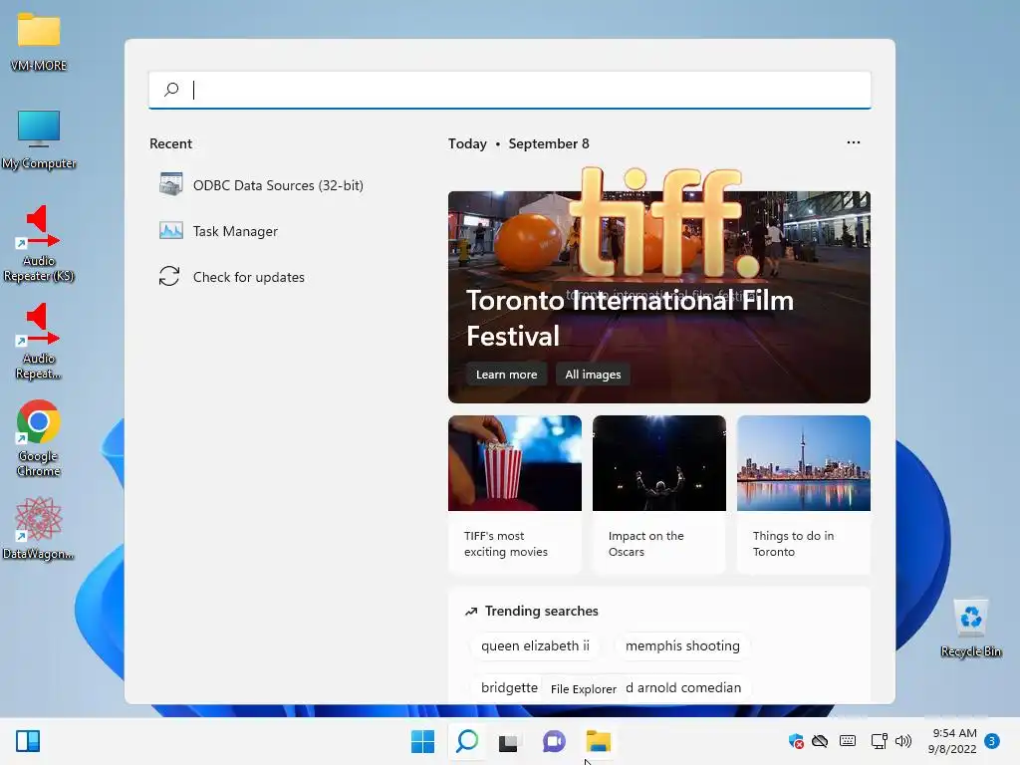
Task: Open the clock showing 9:54 AM
Action: [952, 741]
